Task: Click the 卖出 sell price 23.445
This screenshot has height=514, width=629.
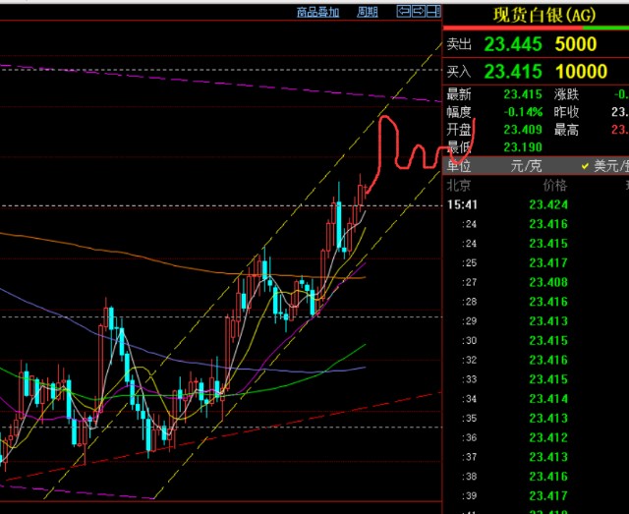Action: tap(515, 44)
